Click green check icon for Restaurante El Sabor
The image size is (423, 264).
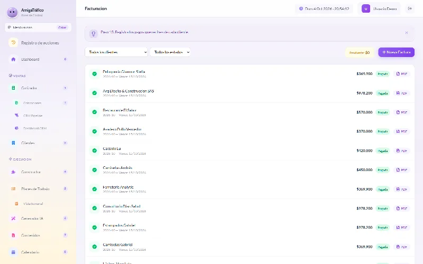tap(95, 112)
